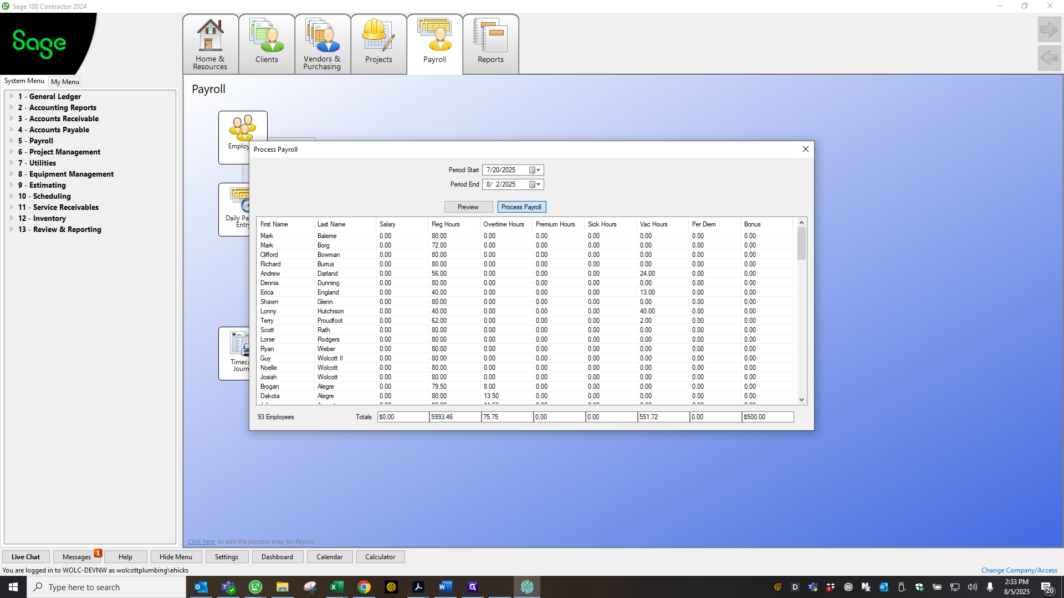Open Excel from the taskbar
Screen dimensions: 1064x598
click(337, 587)
